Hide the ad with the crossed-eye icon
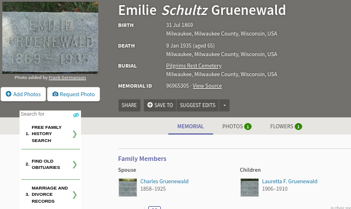351x209 pixels. click(76, 115)
